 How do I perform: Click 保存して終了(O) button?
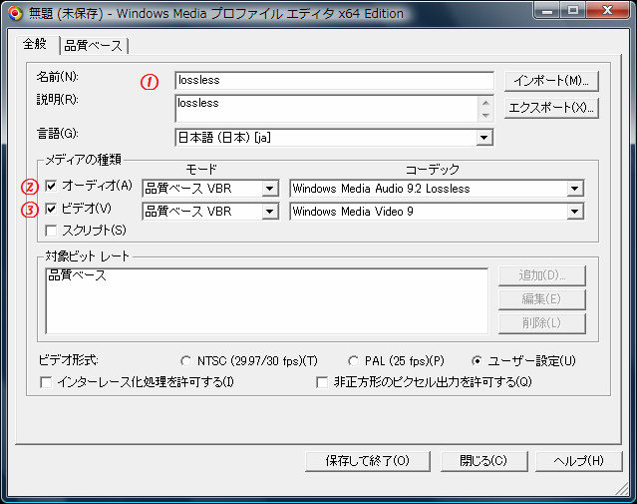pyautogui.click(x=367, y=461)
